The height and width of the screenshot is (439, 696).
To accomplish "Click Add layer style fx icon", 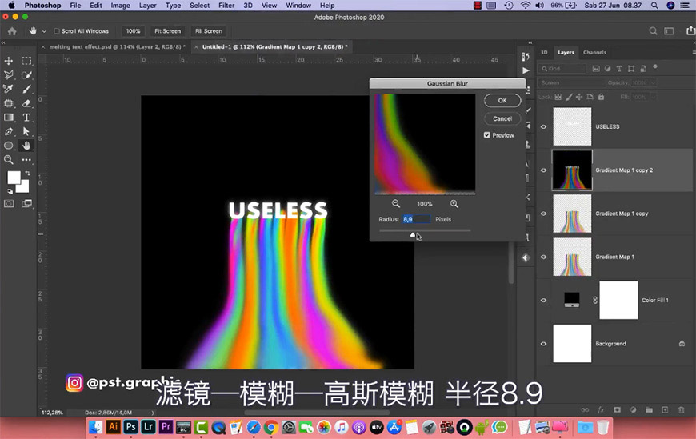I will (601, 409).
